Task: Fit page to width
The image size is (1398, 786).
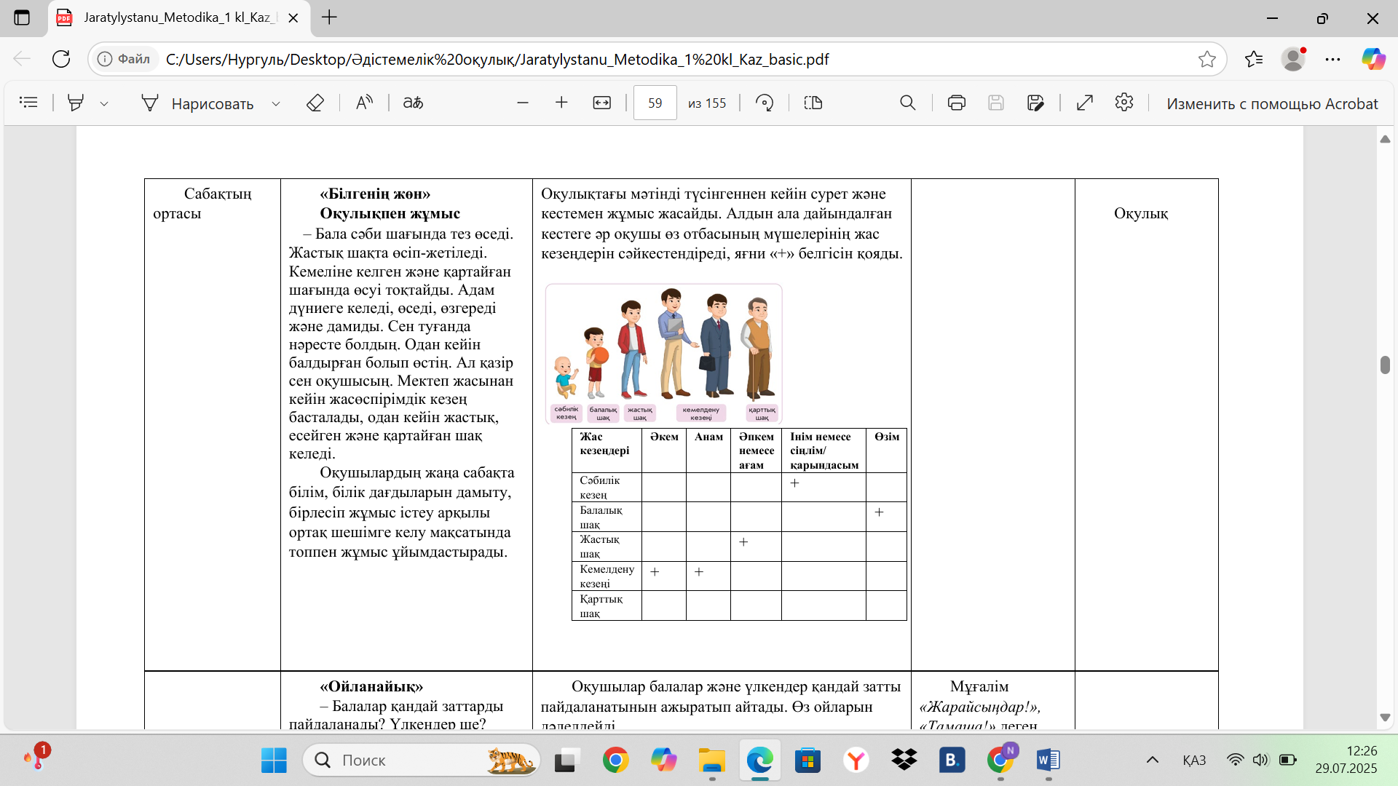Action: click(601, 103)
